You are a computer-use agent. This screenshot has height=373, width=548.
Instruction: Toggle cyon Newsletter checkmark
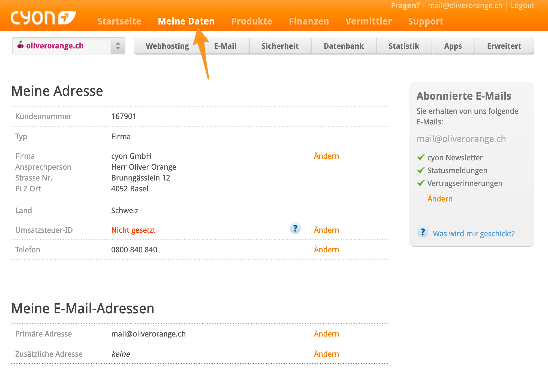421,157
